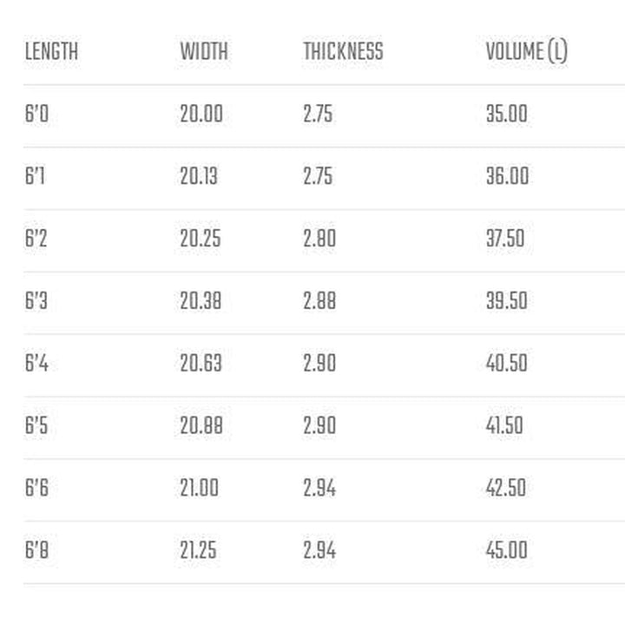Click the 6'4 length row label

click(x=36, y=363)
